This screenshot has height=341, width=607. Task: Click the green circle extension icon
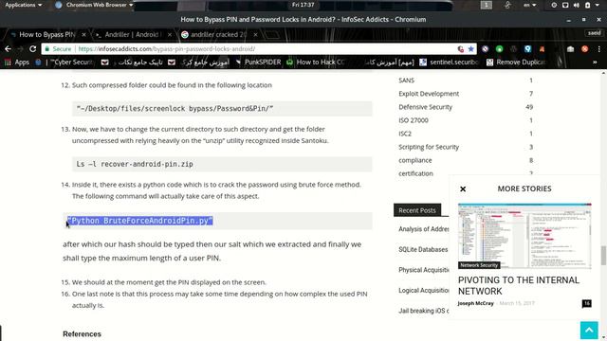pos(500,49)
